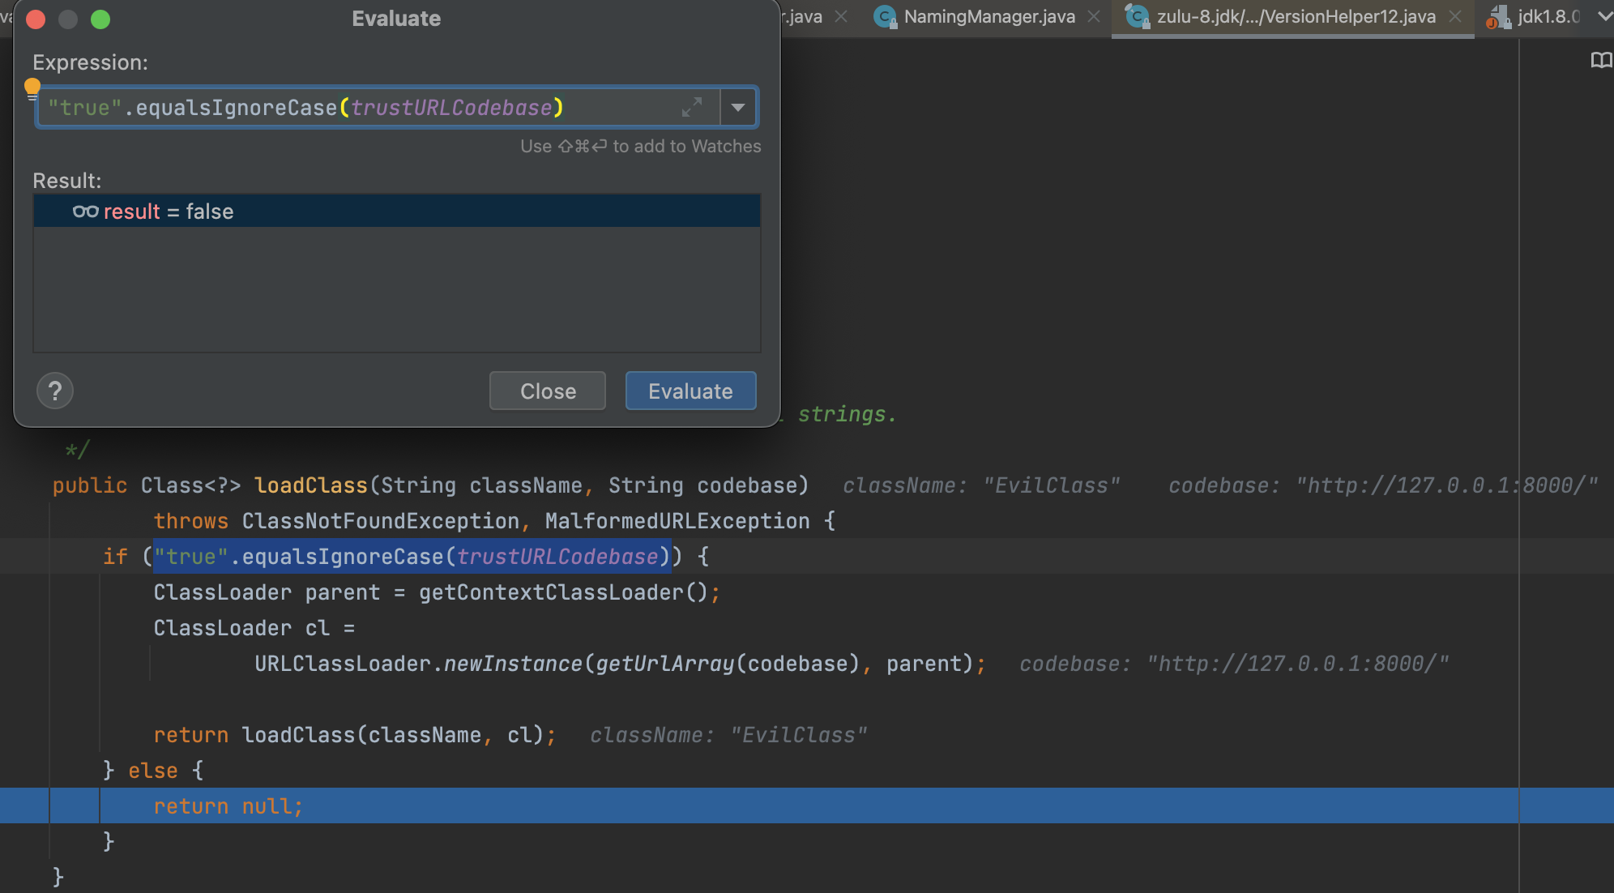Click the VersionHelper12.java class file icon
1614x893 pixels.
coord(1138,16)
